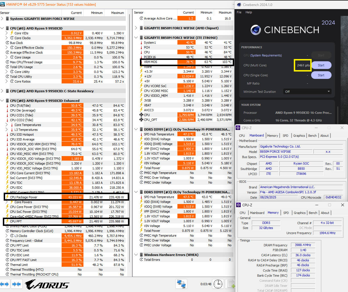The width and height of the screenshot is (348, 292).
Task: Click the title icon of the CPU-Z Mainboard window
Action: (238, 128)
